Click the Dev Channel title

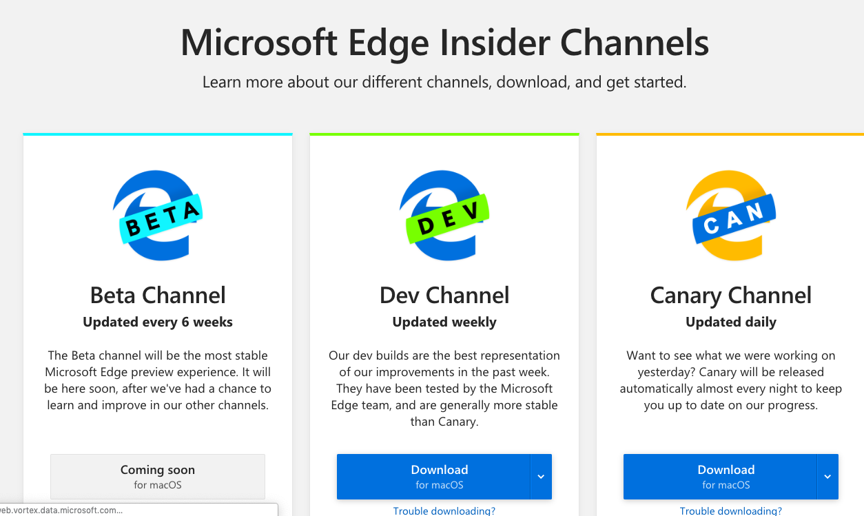(444, 296)
